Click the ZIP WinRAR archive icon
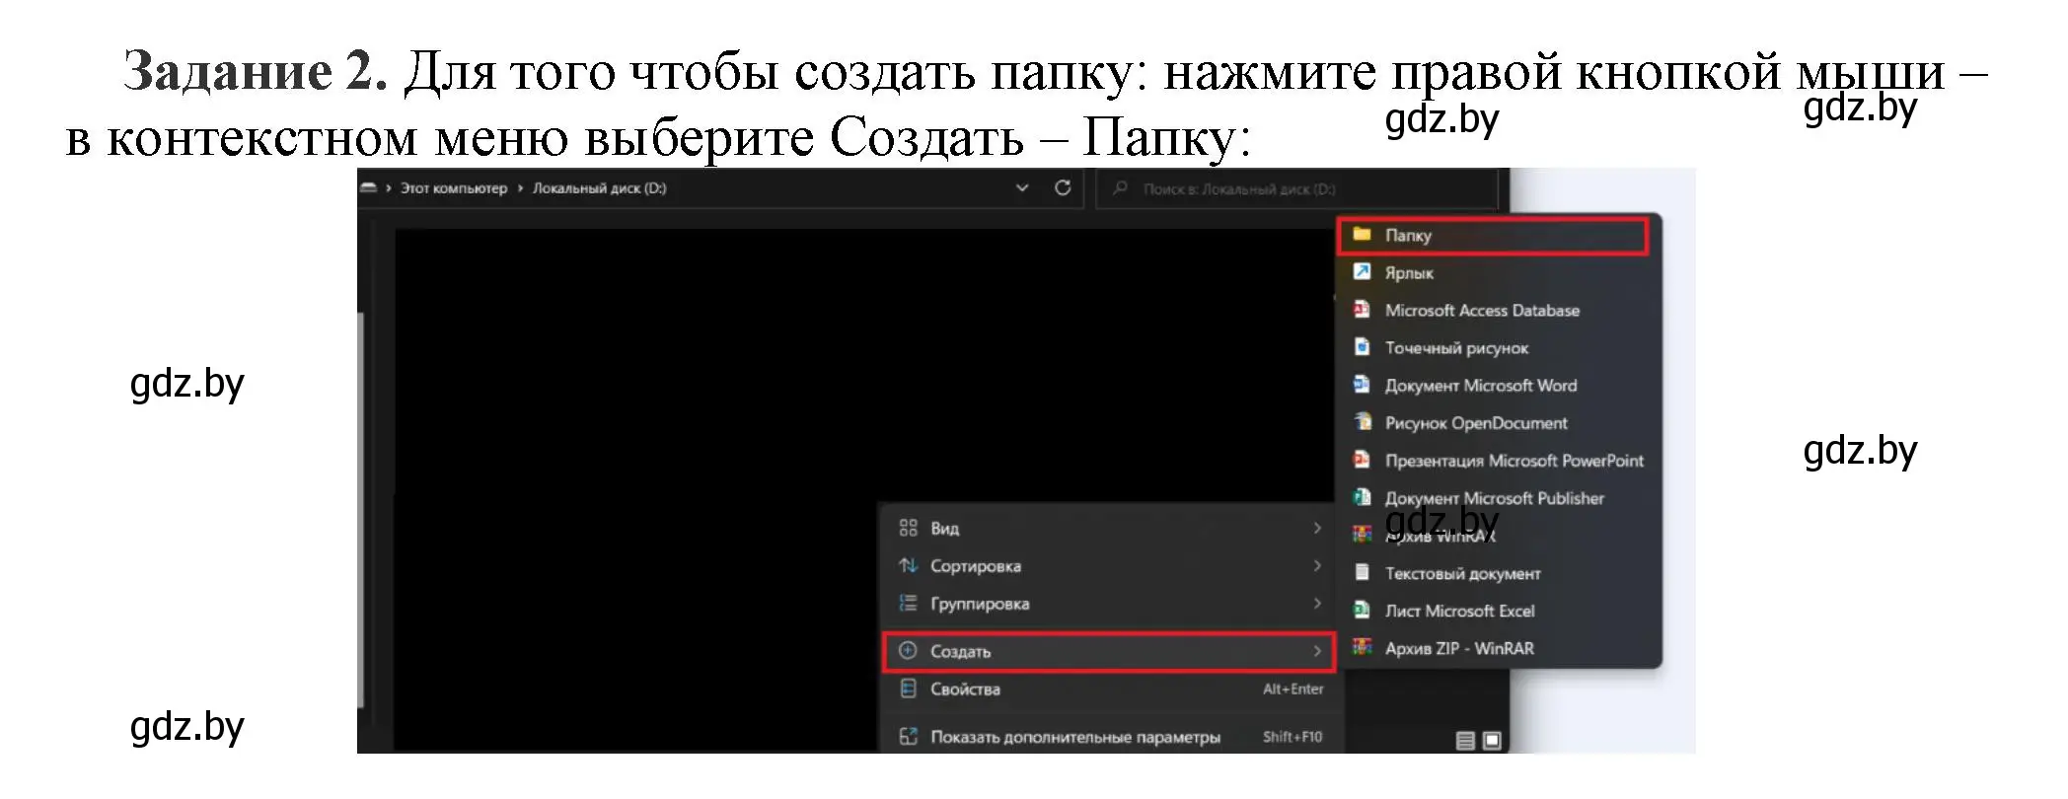The width and height of the screenshot is (2068, 799). pos(1363,647)
